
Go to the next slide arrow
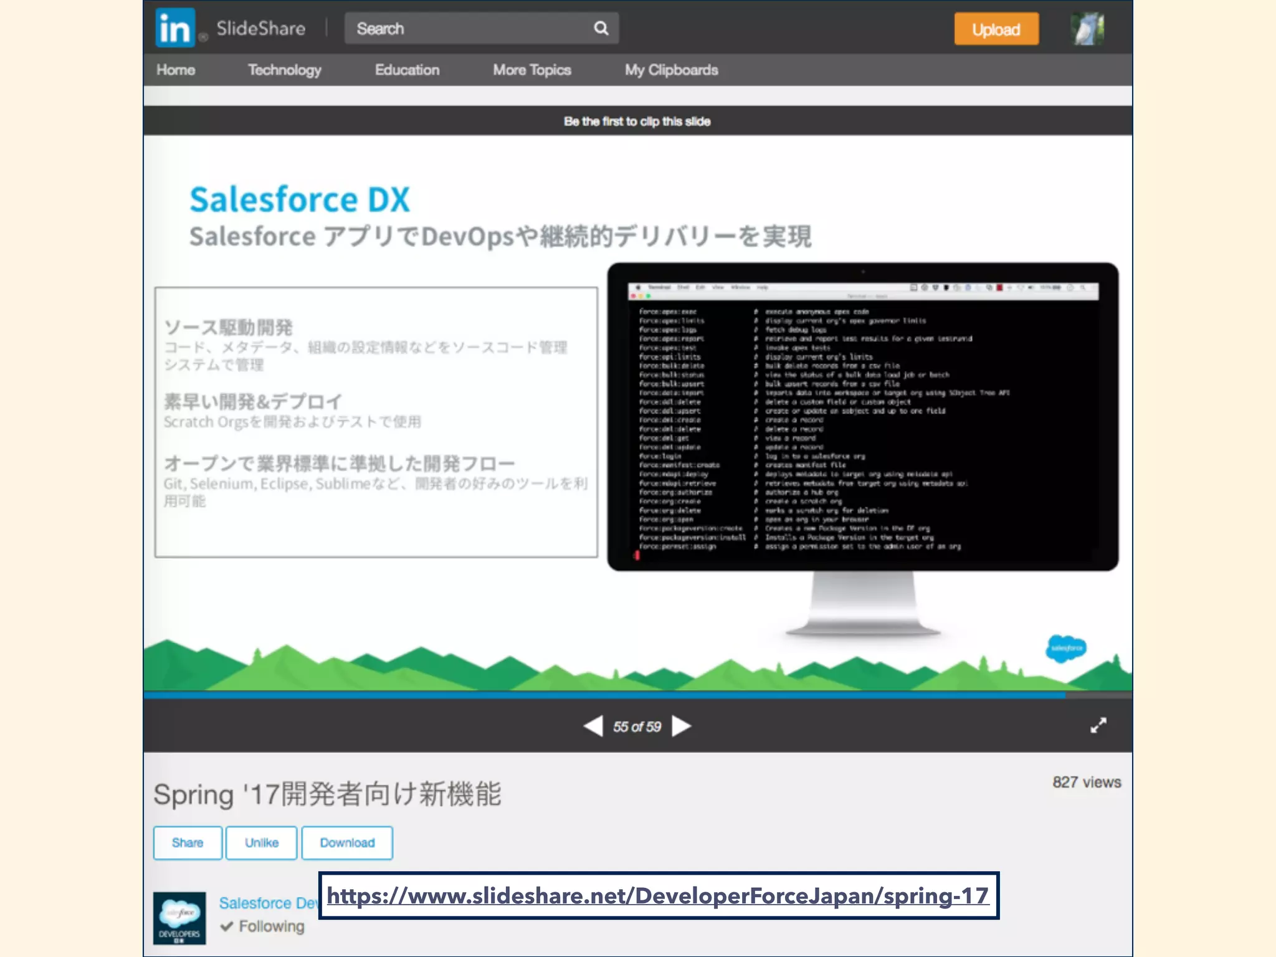(x=682, y=726)
